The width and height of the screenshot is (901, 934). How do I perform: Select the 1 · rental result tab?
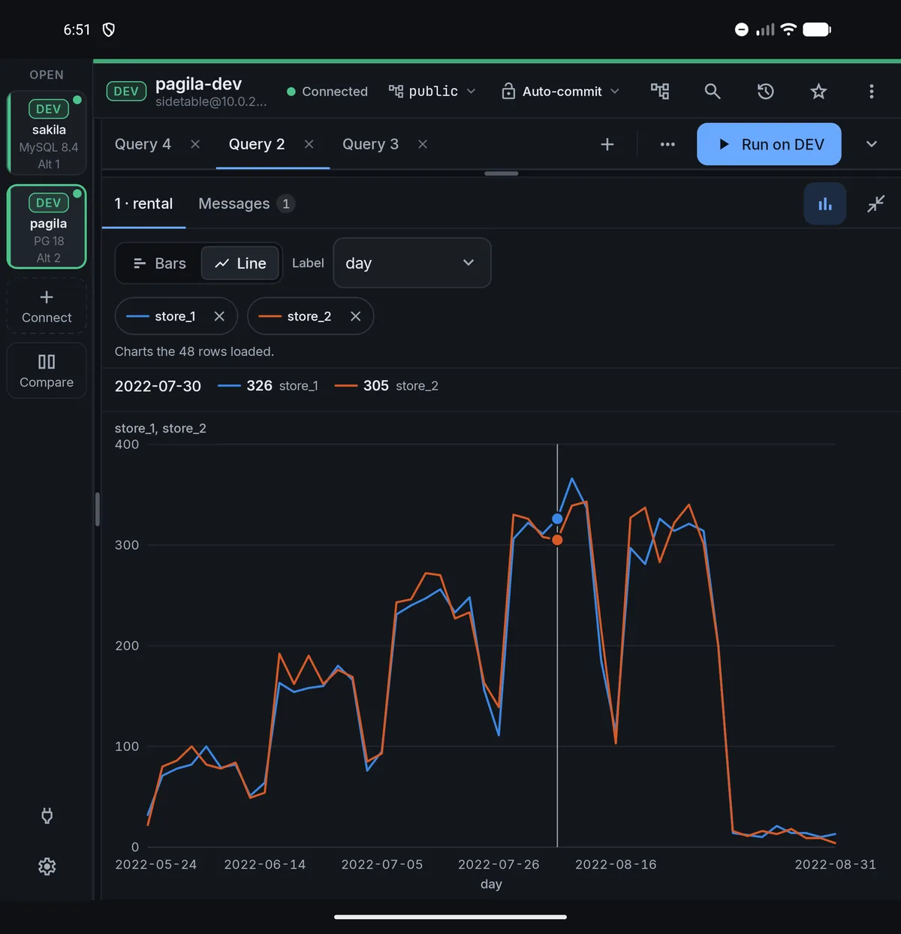[x=143, y=203]
